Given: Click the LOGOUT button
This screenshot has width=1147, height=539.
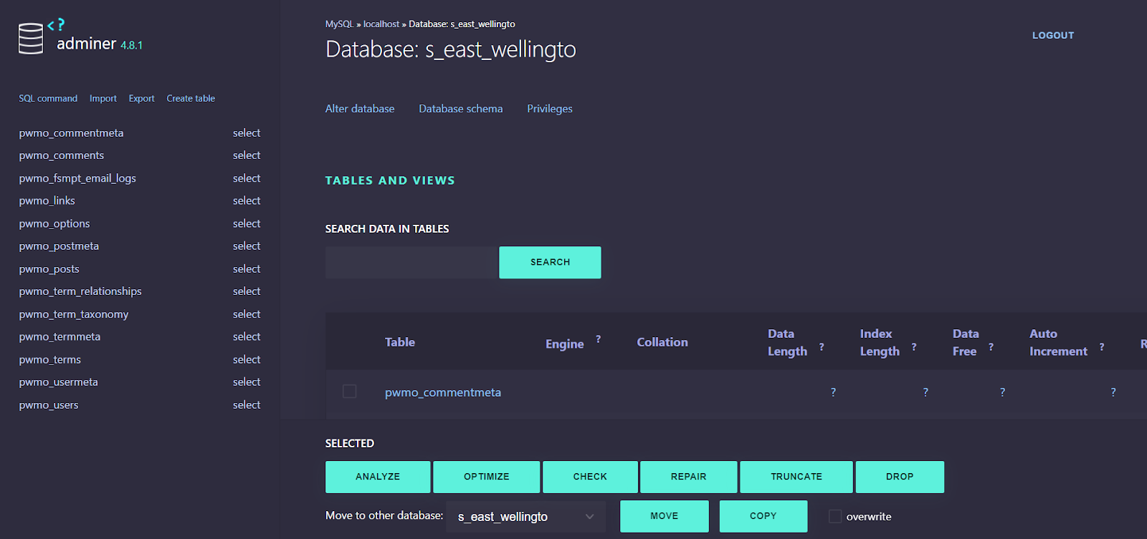Looking at the screenshot, I should [x=1053, y=35].
